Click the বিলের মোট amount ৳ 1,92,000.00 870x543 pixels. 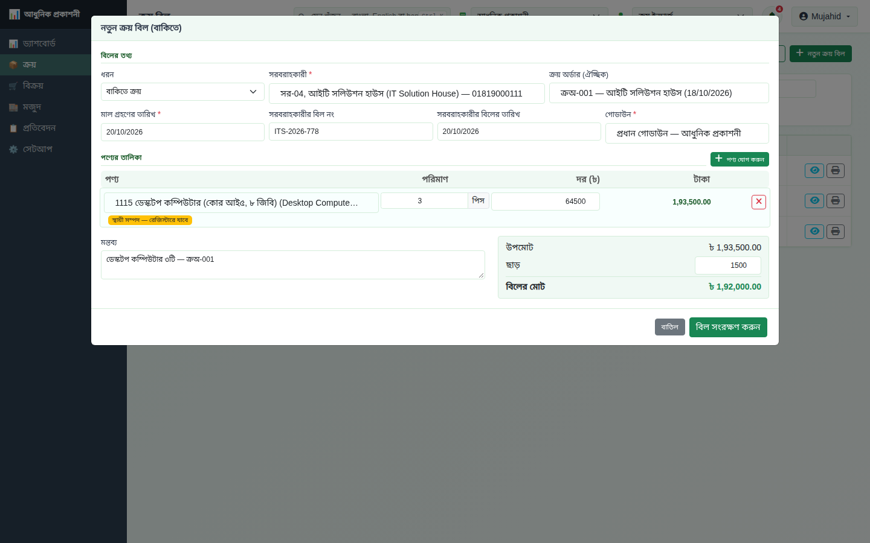tap(735, 287)
